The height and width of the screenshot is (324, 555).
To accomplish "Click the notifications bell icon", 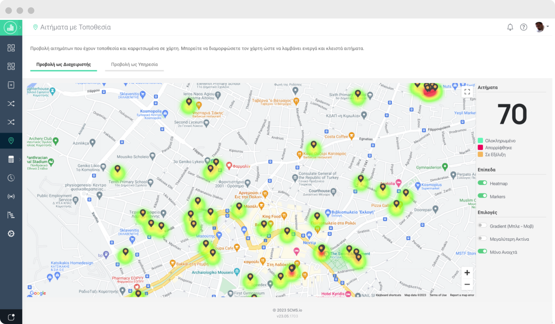I will click(x=510, y=27).
